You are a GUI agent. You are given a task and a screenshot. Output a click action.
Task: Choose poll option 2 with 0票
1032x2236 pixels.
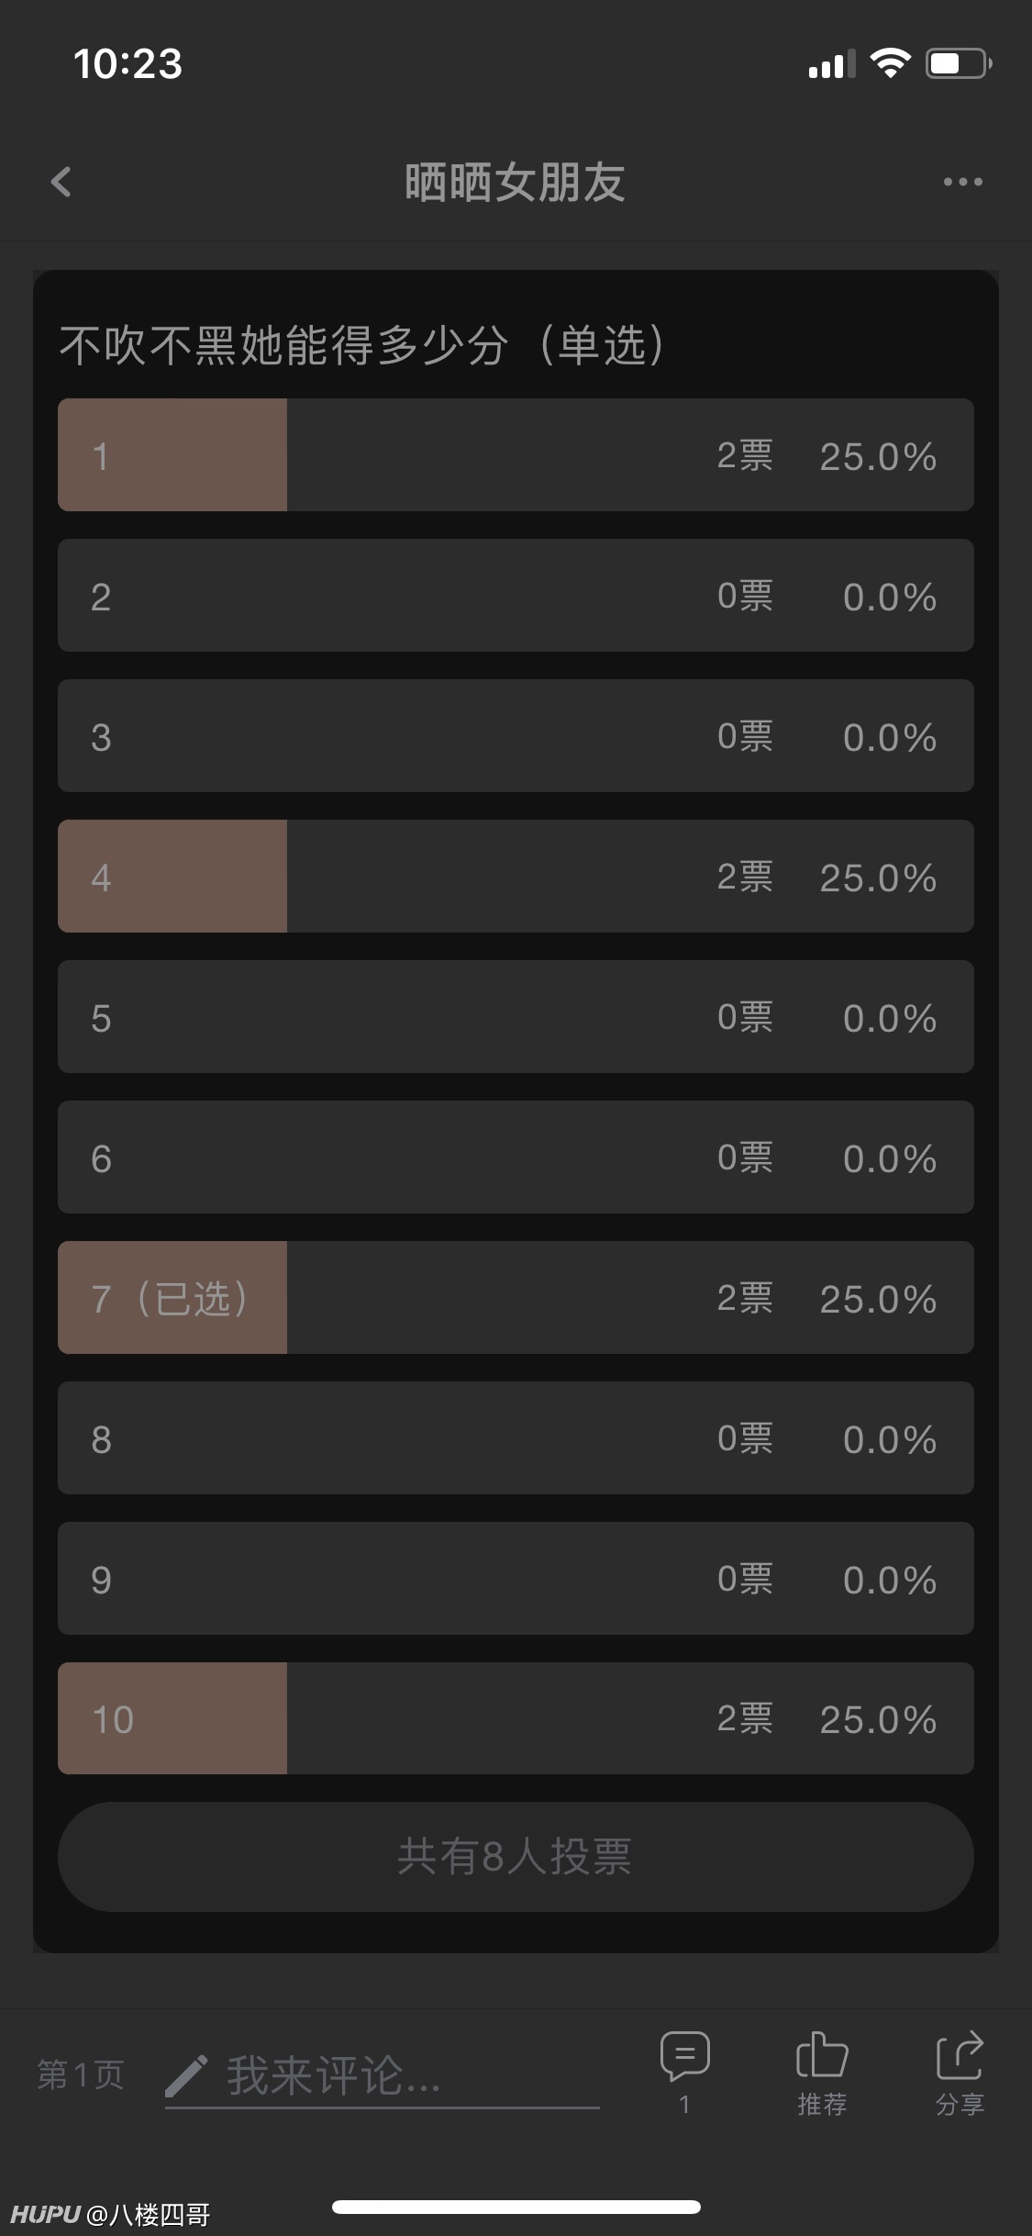tap(516, 596)
